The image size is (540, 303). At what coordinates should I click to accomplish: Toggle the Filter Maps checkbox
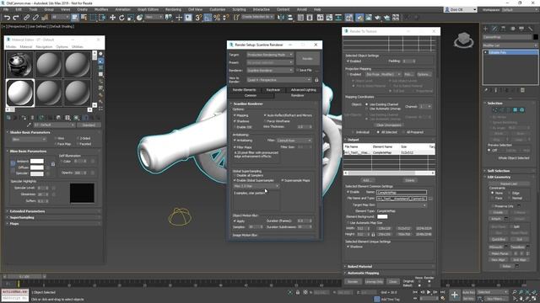(235, 147)
